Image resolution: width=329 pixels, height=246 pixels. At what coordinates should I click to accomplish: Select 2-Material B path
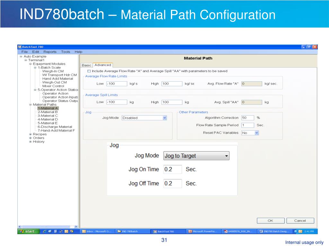[48, 112]
